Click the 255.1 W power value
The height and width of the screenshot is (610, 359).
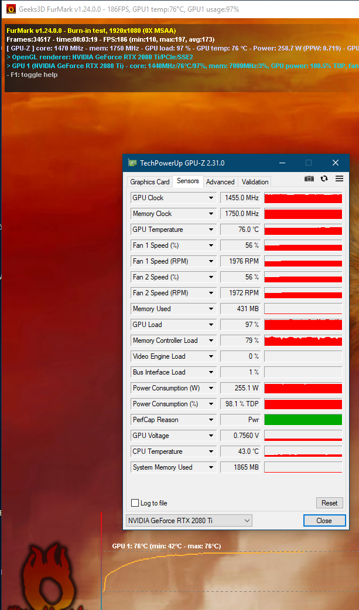click(x=241, y=388)
